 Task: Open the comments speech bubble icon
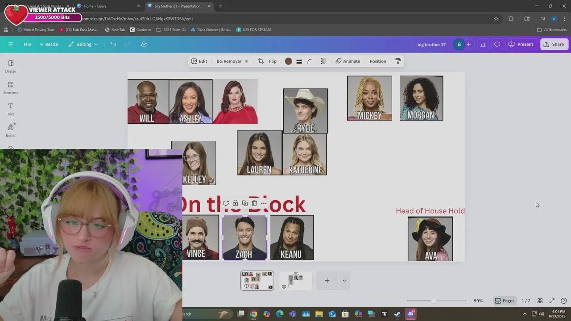click(x=497, y=44)
